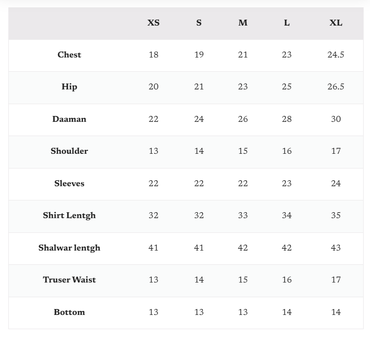Select the Sleeves row label
This screenshot has height=339, width=370.
point(69,183)
